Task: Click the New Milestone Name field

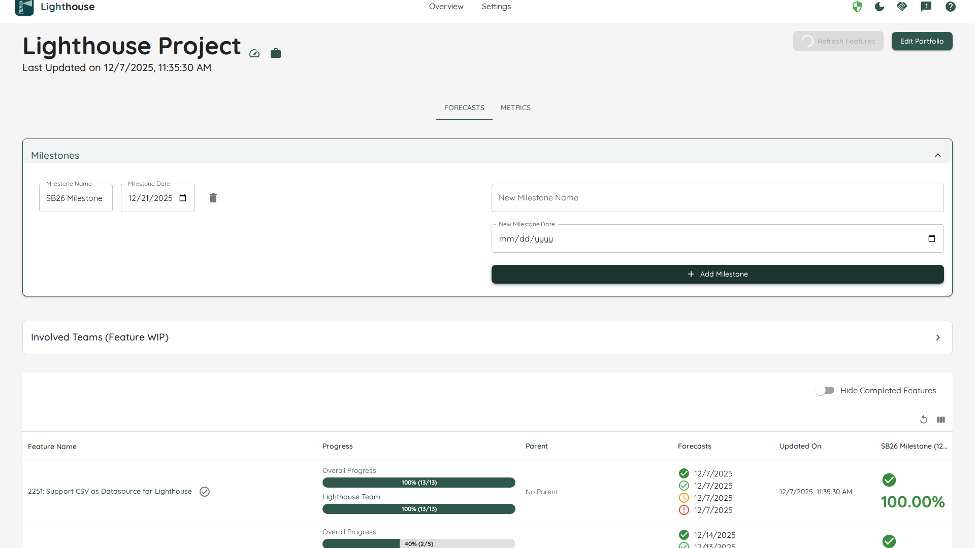Action: click(x=718, y=198)
